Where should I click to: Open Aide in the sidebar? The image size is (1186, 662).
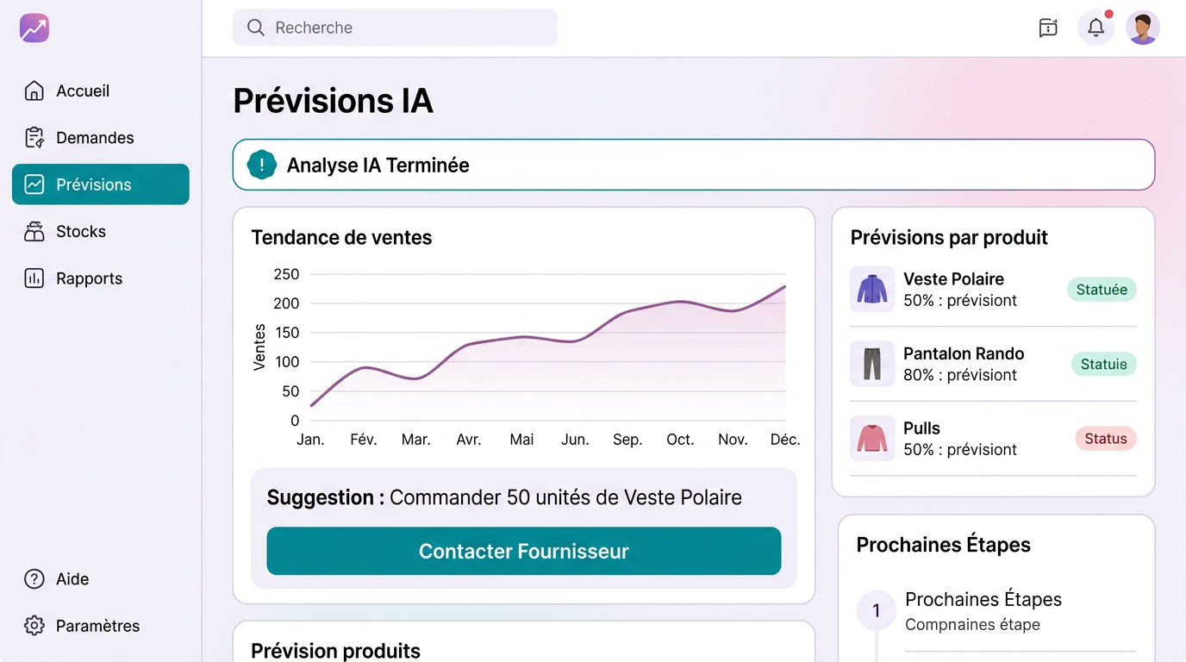pos(101,579)
